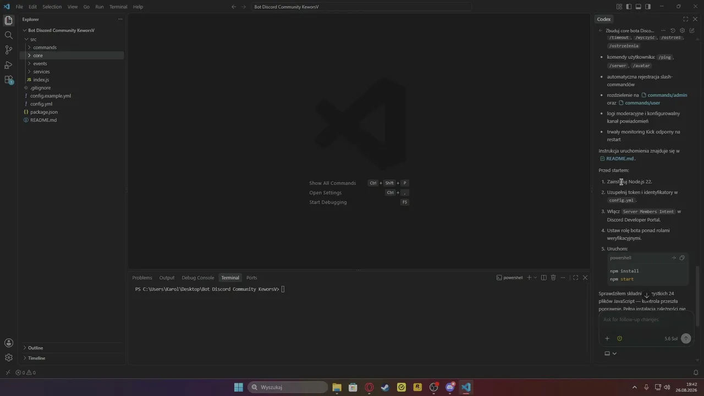Focus the Ask for follow-up changes input
This screenshot has height=396, width=704.
point(646,320)
